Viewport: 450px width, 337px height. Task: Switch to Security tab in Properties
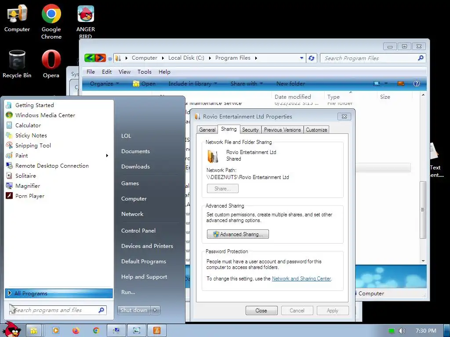(x=250, y=130)
